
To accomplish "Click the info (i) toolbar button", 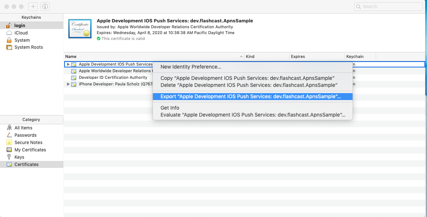I will click(45, 7).
